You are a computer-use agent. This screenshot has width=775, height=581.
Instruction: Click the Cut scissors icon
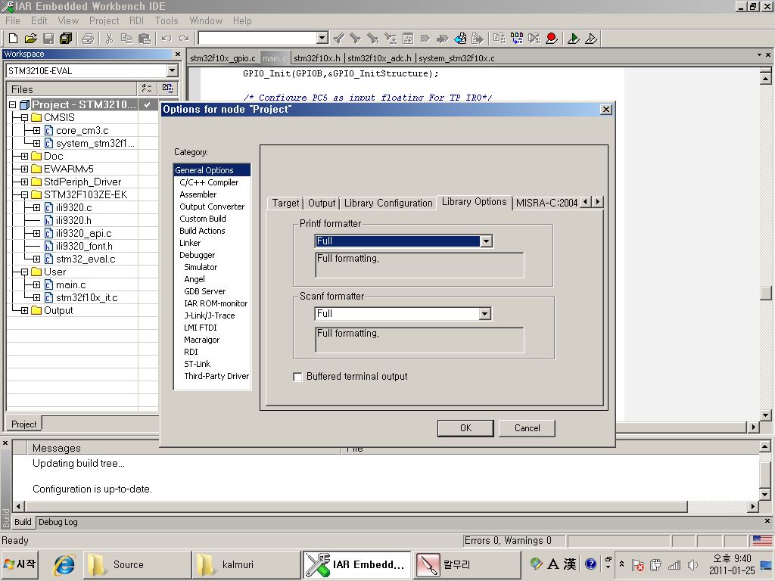tap(109, 38)
